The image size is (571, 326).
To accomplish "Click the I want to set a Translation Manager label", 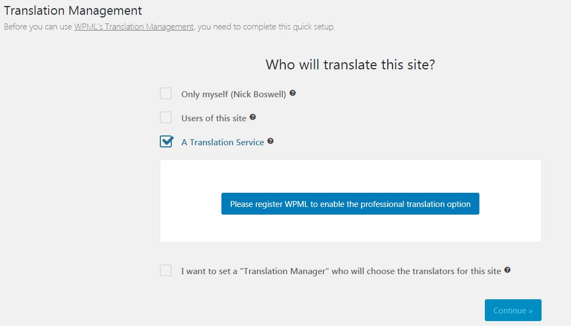I will click(341, 271).
